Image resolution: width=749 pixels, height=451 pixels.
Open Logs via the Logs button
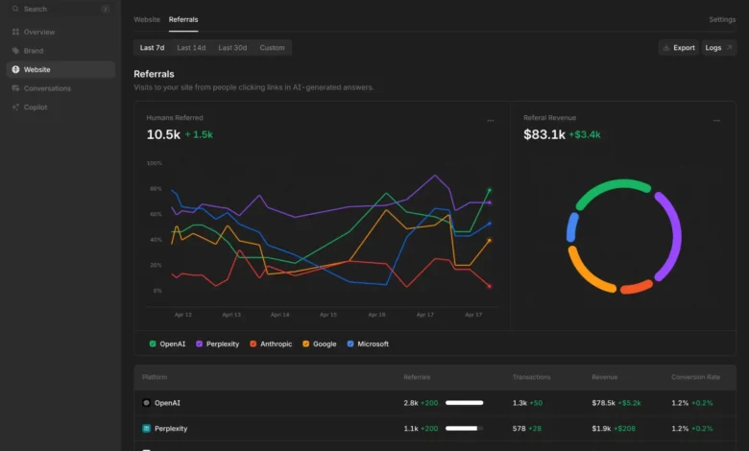tap(718, 47)
